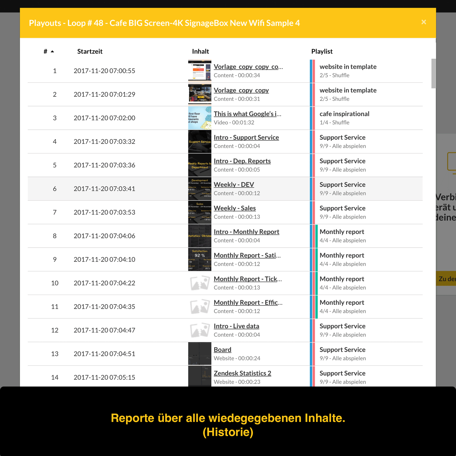Viewport: 456px width, 456px height.
Task: Click placeholder image icon for Monthly Report - Effic
Action: [200, 307]
